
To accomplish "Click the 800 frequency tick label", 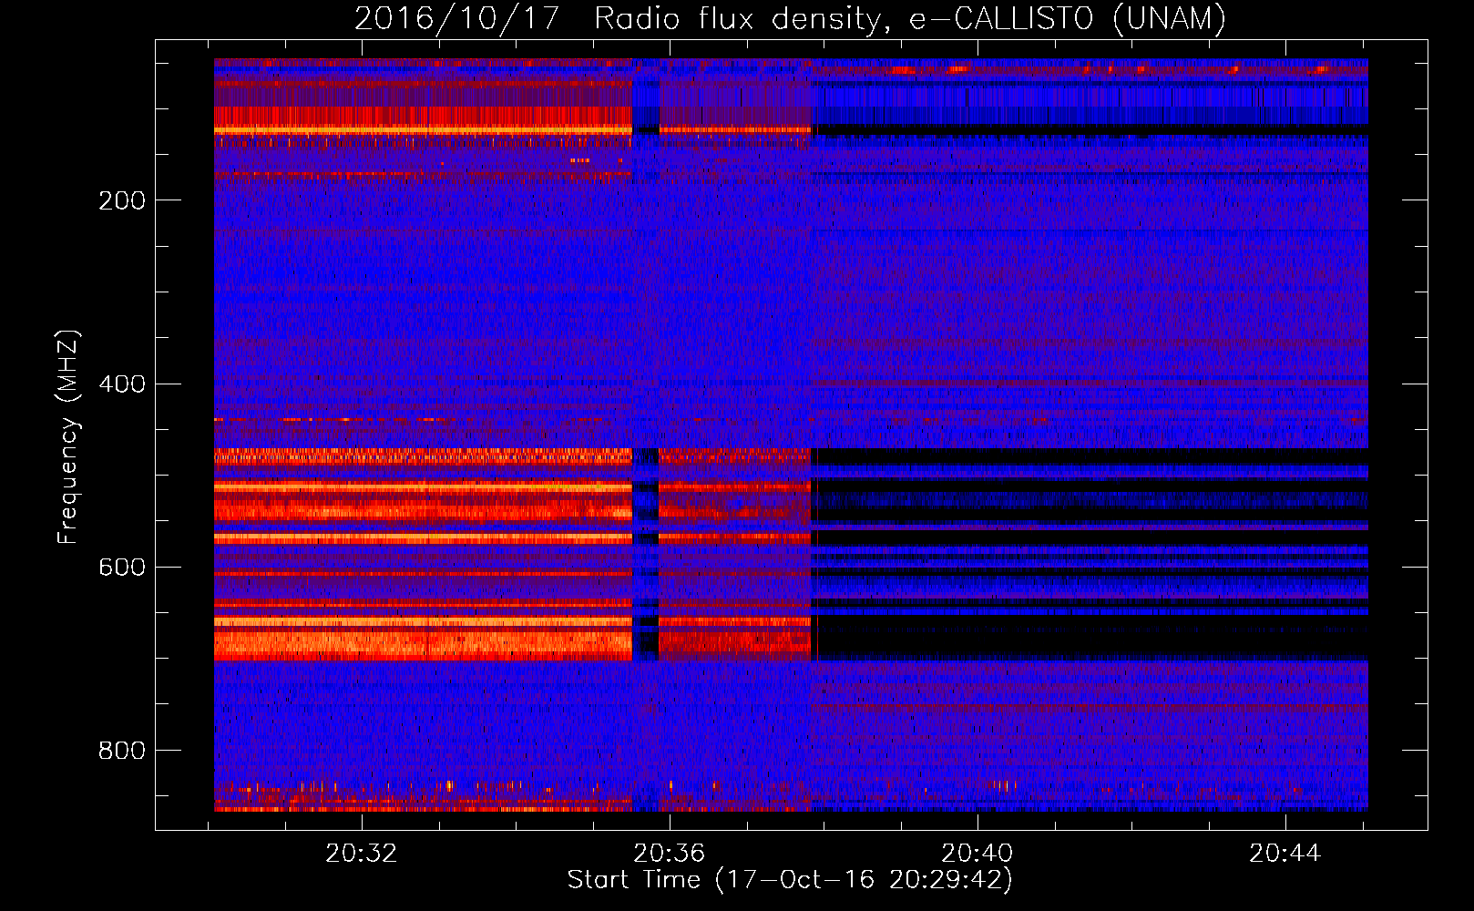I will click(122, 751).
